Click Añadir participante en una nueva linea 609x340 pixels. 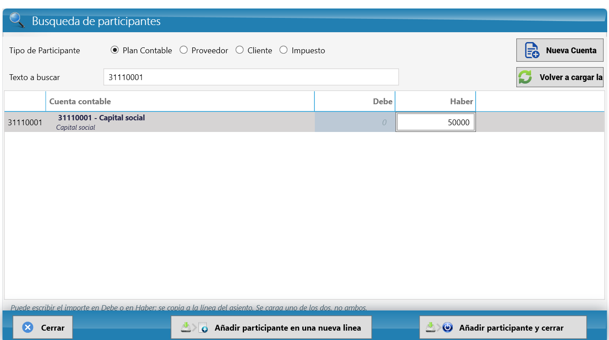point(271,327)
